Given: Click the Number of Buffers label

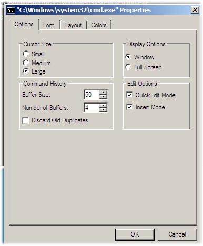Looking at the screenshot, I should [x=45, y=108].
